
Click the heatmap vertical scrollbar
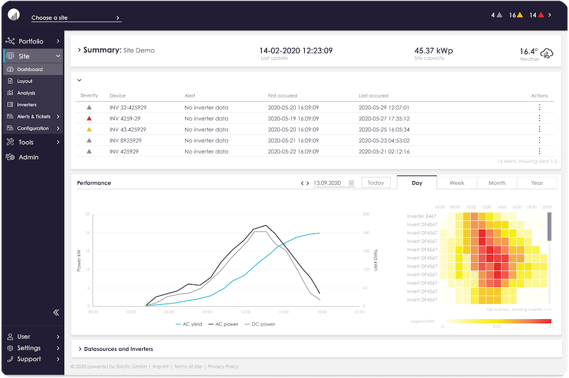coord(549,227)
